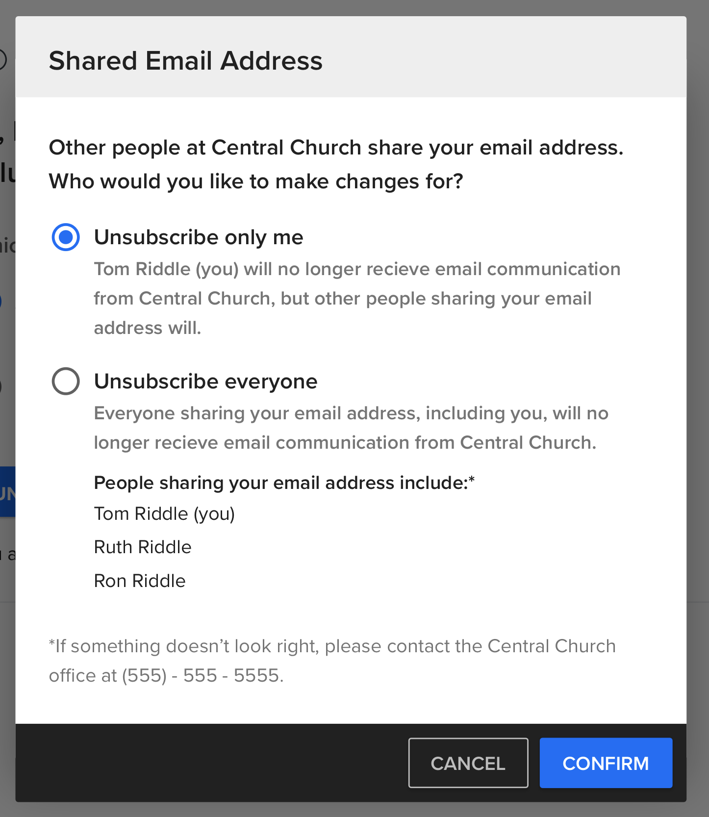
Task: Dismiss the dialog via Cancel
Action: (x=468, y=763)
